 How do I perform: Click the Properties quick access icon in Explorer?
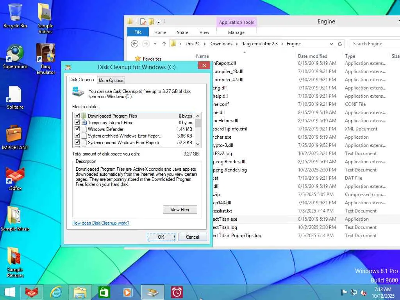143,21
